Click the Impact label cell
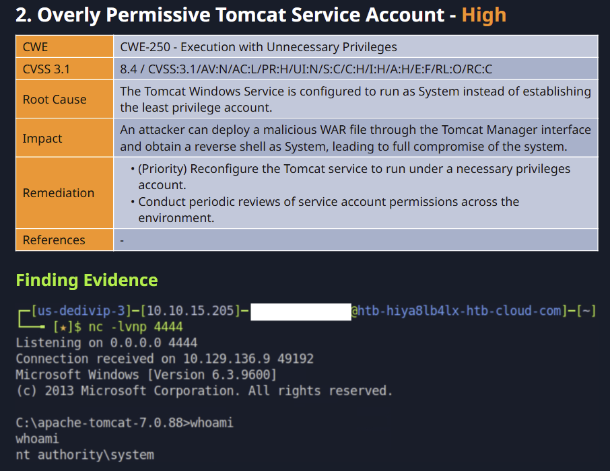The image size is (610, 471). coord(65,138)
